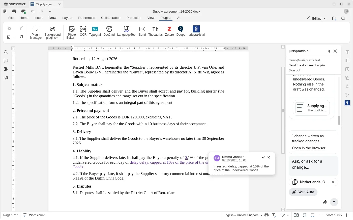This screenshot has height=220, width=353.
Task: Open the File menu
Action: [x=11, y=18]
